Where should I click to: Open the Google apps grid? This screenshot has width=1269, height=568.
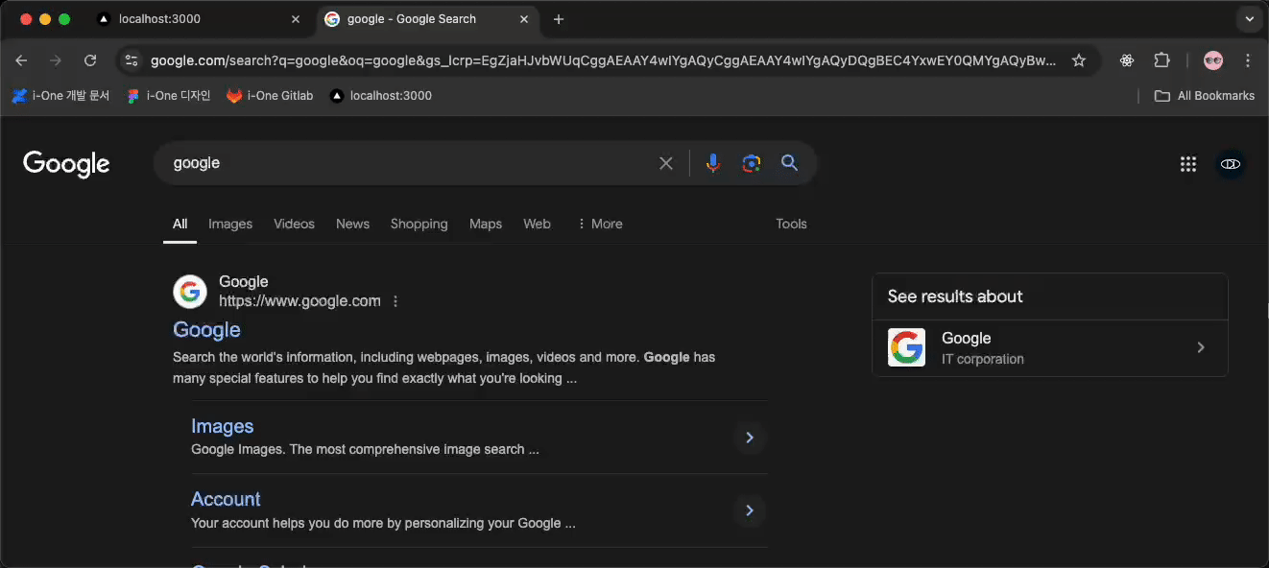point(1188,164)
